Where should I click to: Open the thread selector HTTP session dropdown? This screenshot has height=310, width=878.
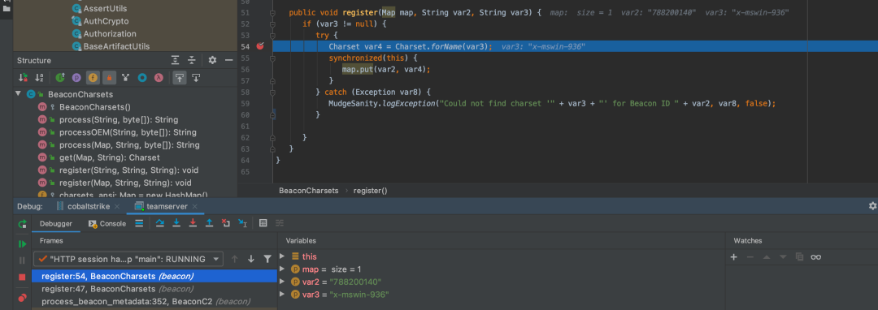point(128,259)
